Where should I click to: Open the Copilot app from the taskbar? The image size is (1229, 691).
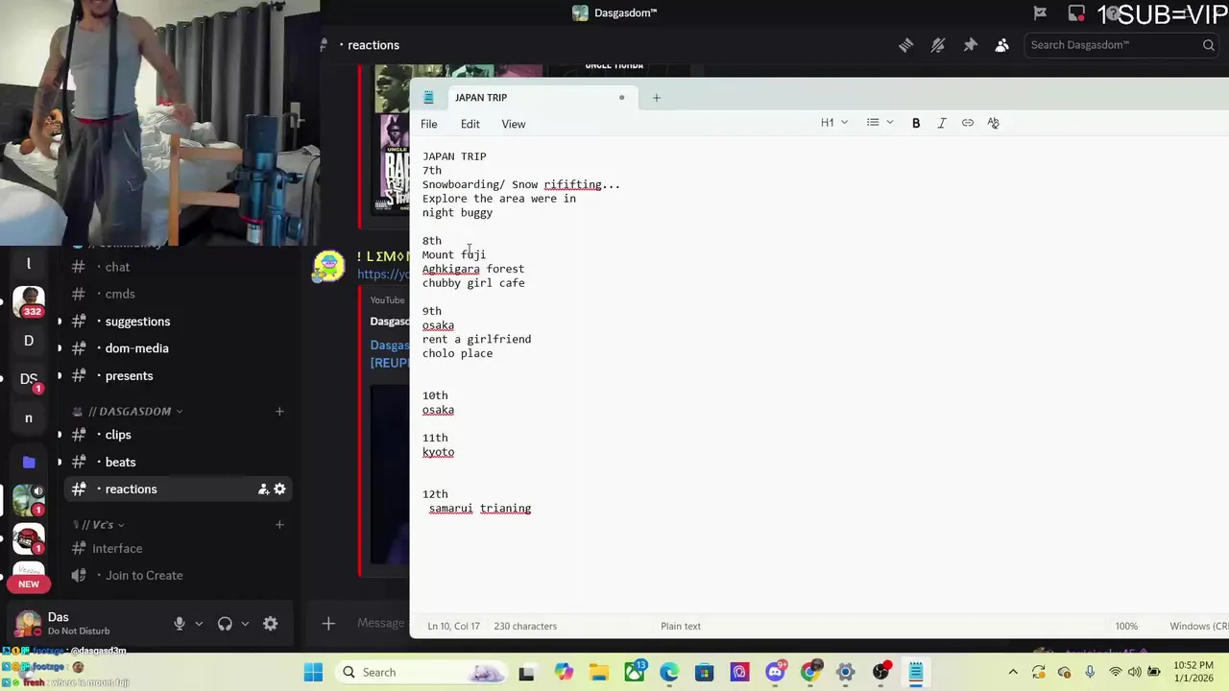point(564,673)
